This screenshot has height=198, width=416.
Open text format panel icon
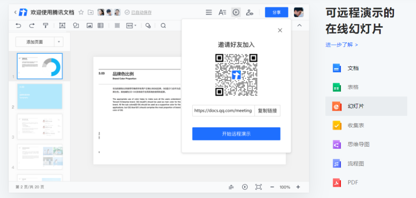point(222,12)
